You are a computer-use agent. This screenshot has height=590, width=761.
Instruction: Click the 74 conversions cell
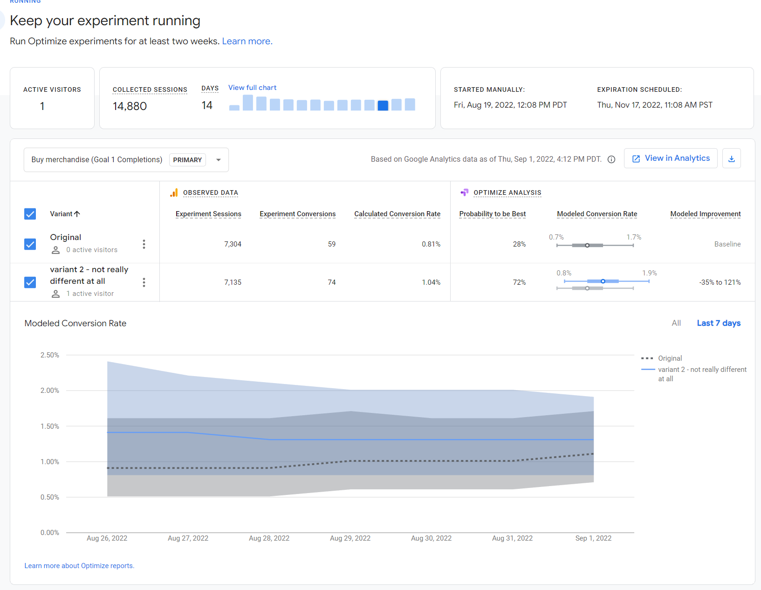[332, 282]
